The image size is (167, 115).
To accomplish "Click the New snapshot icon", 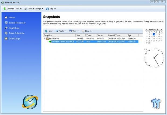I will [x=46, y=31].
